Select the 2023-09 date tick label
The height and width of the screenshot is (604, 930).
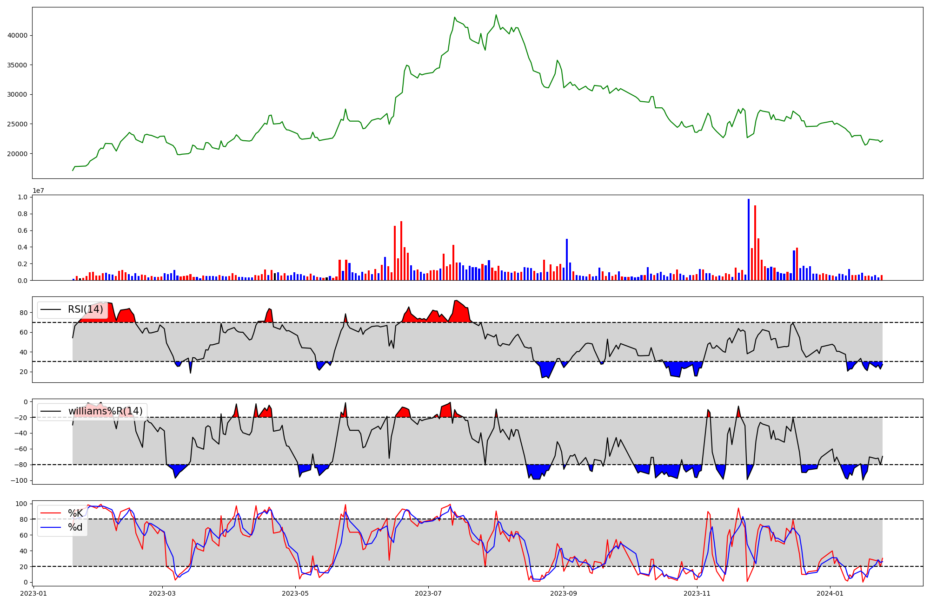coord(564,593)
